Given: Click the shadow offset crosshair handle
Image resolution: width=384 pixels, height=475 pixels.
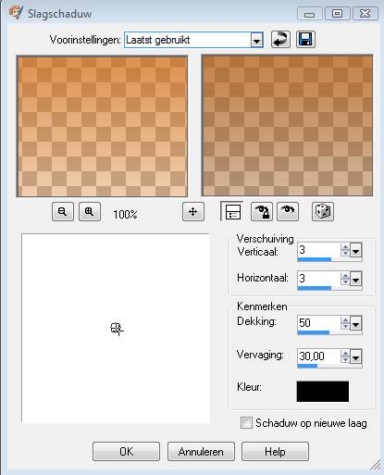Looking at the screenshot, I should point(117,329).
